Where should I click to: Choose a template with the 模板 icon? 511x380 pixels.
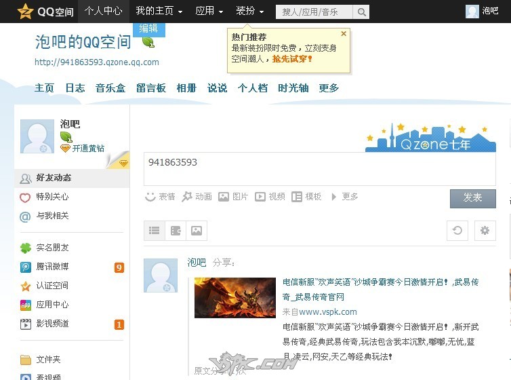tap(297, 197)
